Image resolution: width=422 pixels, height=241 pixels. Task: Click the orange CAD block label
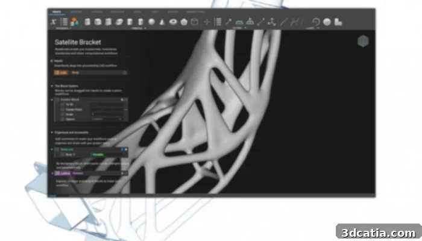click(61, 73)
